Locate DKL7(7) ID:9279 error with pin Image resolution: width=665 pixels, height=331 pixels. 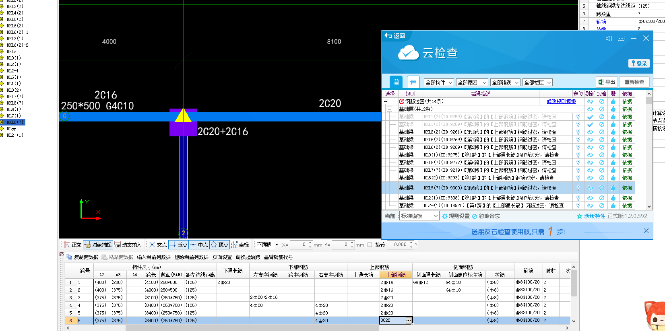578,170
